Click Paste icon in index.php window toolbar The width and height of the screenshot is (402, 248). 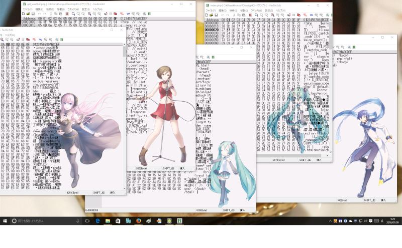point(244,15)
